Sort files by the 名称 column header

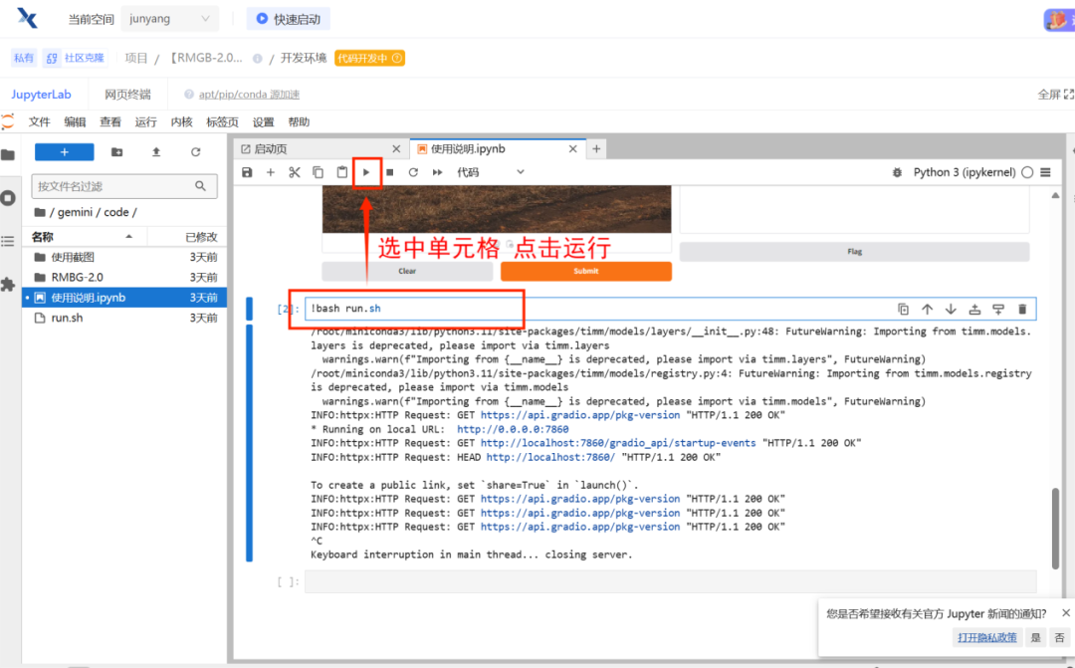83,237
